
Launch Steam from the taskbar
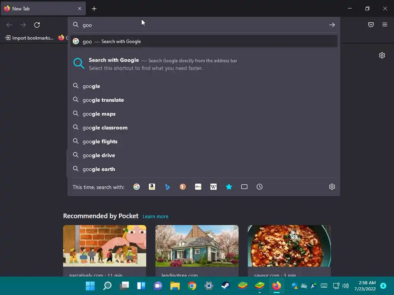(225, 285)
